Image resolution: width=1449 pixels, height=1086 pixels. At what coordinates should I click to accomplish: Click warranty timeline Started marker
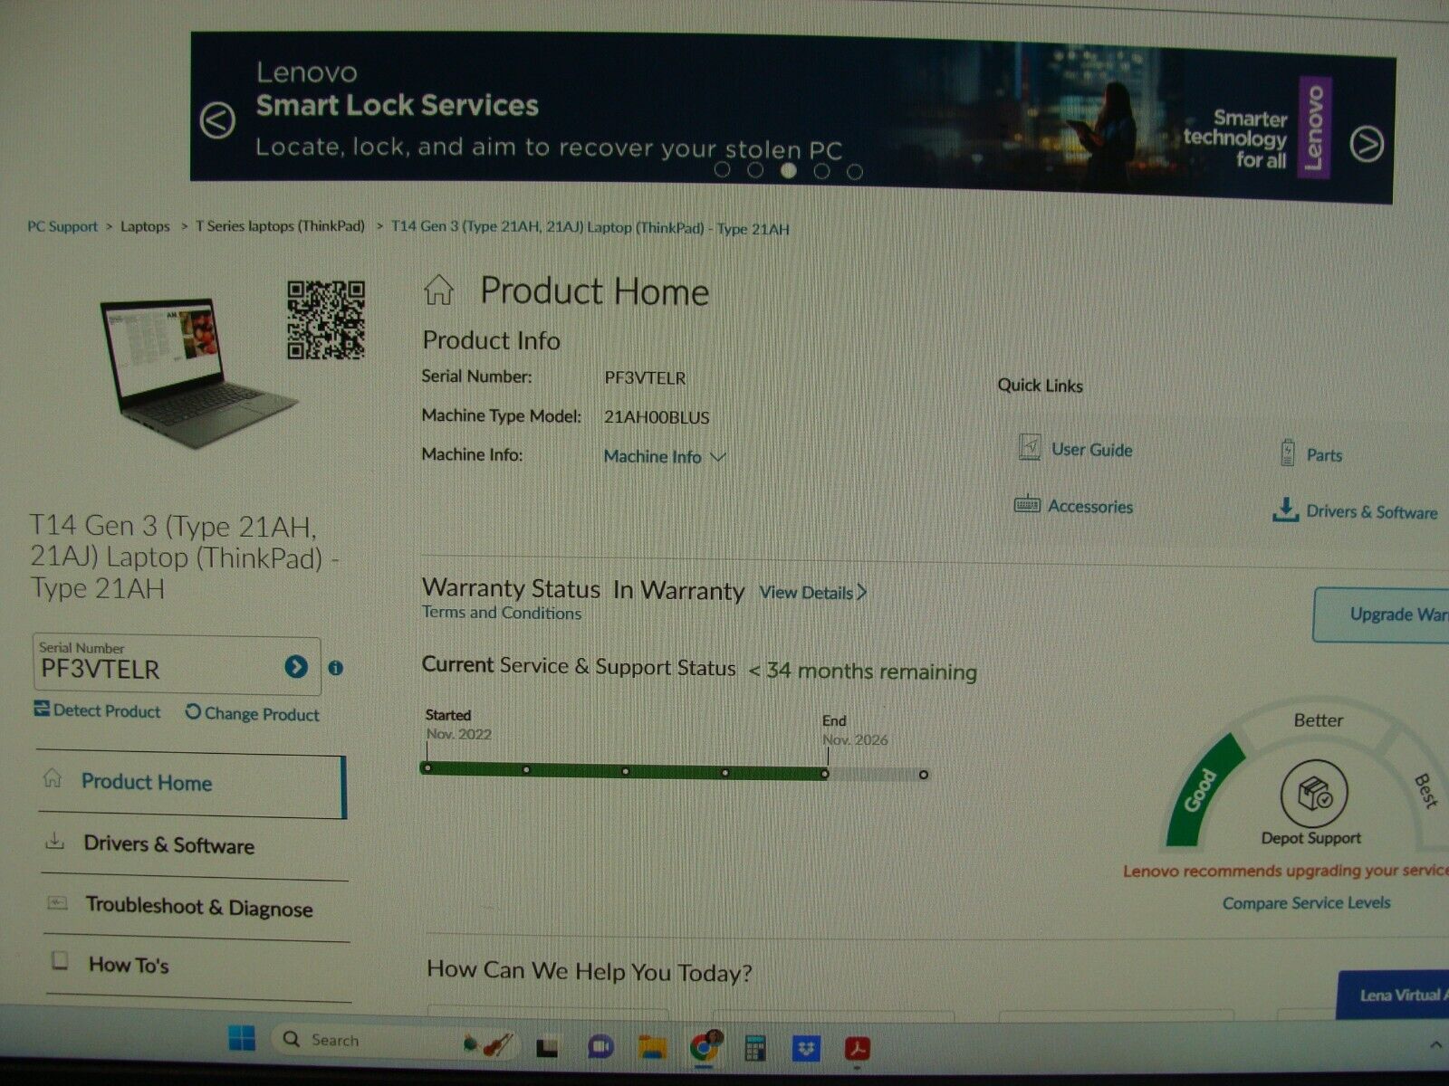coord(427,768)
